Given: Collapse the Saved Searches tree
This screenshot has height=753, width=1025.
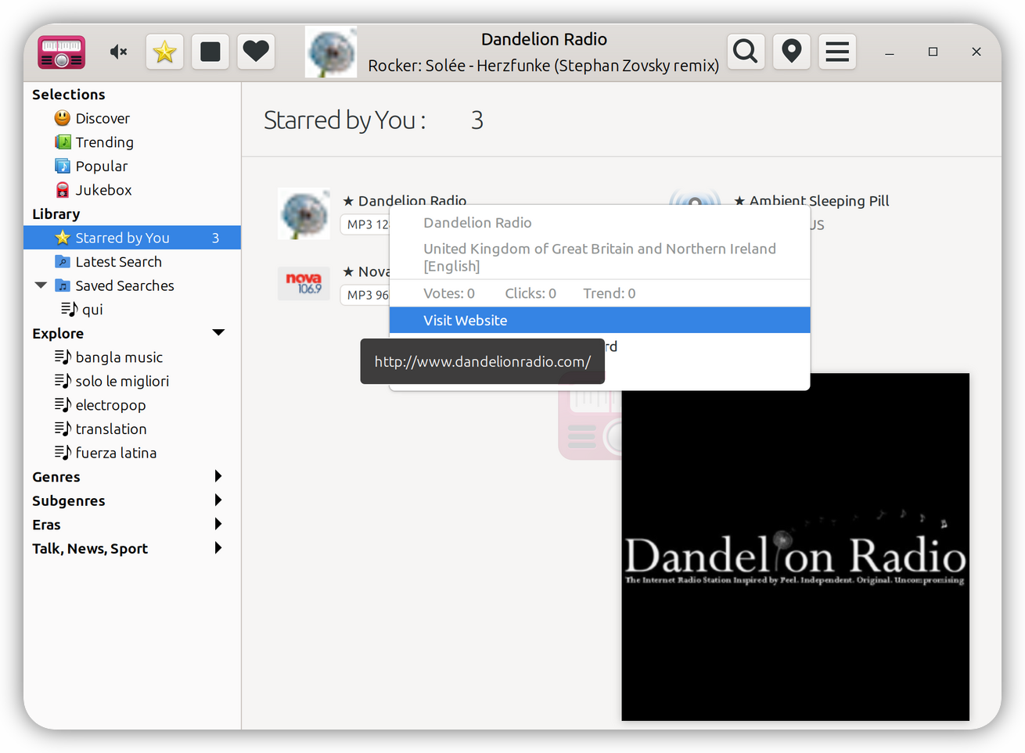Looking at the screenshot, I should [41, 285].
